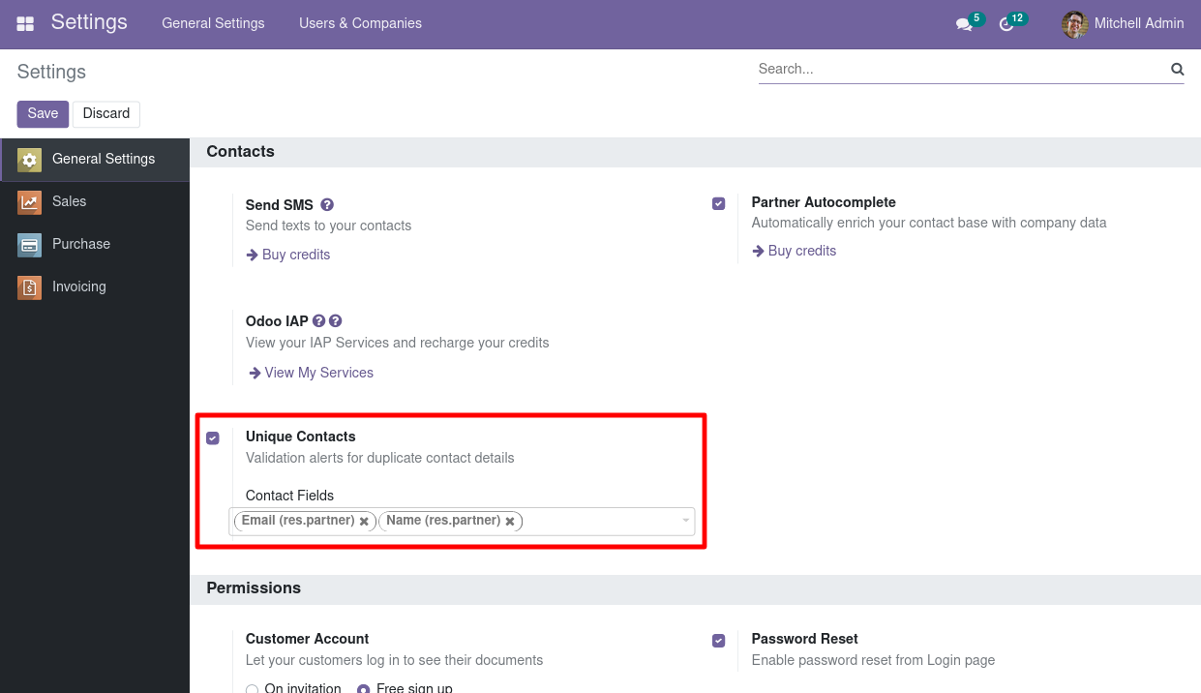1201x693 pixels.
Task: Open Invoicing settings in the sidebar
Action: pyautogui.click(x=78, y=286)
